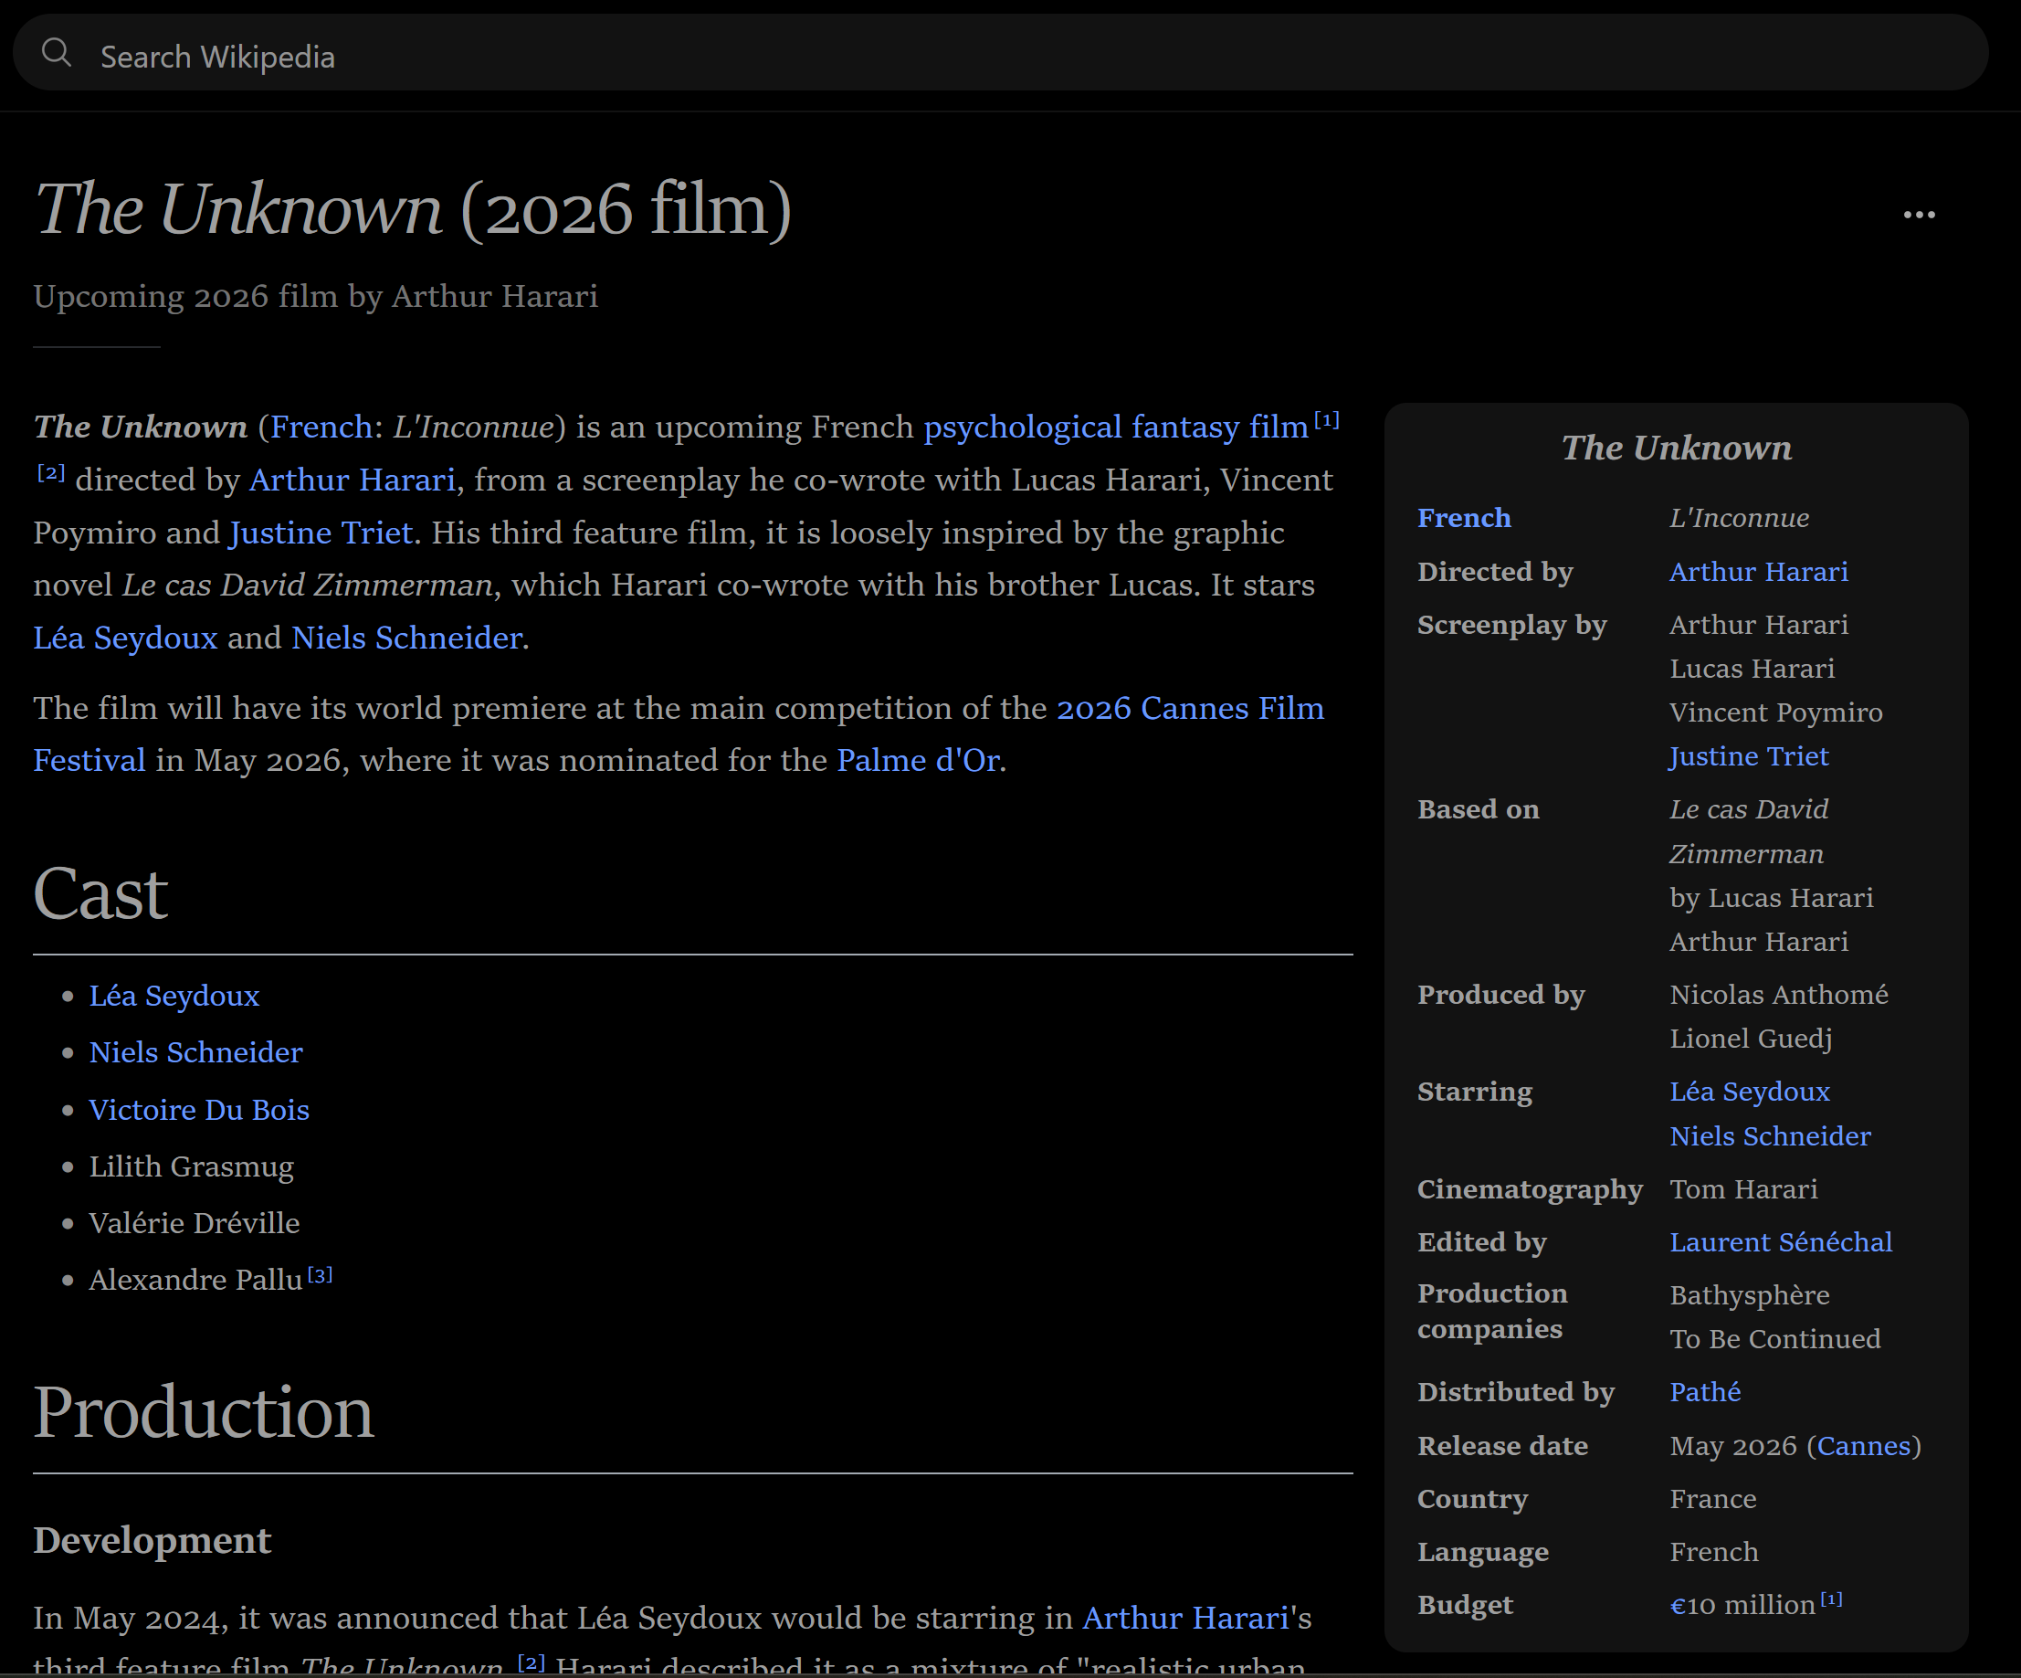Visit the Palme d'Or article link
Screen dimensions: 2021x1678
pos(917,761)
